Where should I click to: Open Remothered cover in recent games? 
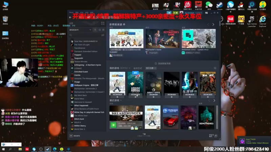click(206, 117)
